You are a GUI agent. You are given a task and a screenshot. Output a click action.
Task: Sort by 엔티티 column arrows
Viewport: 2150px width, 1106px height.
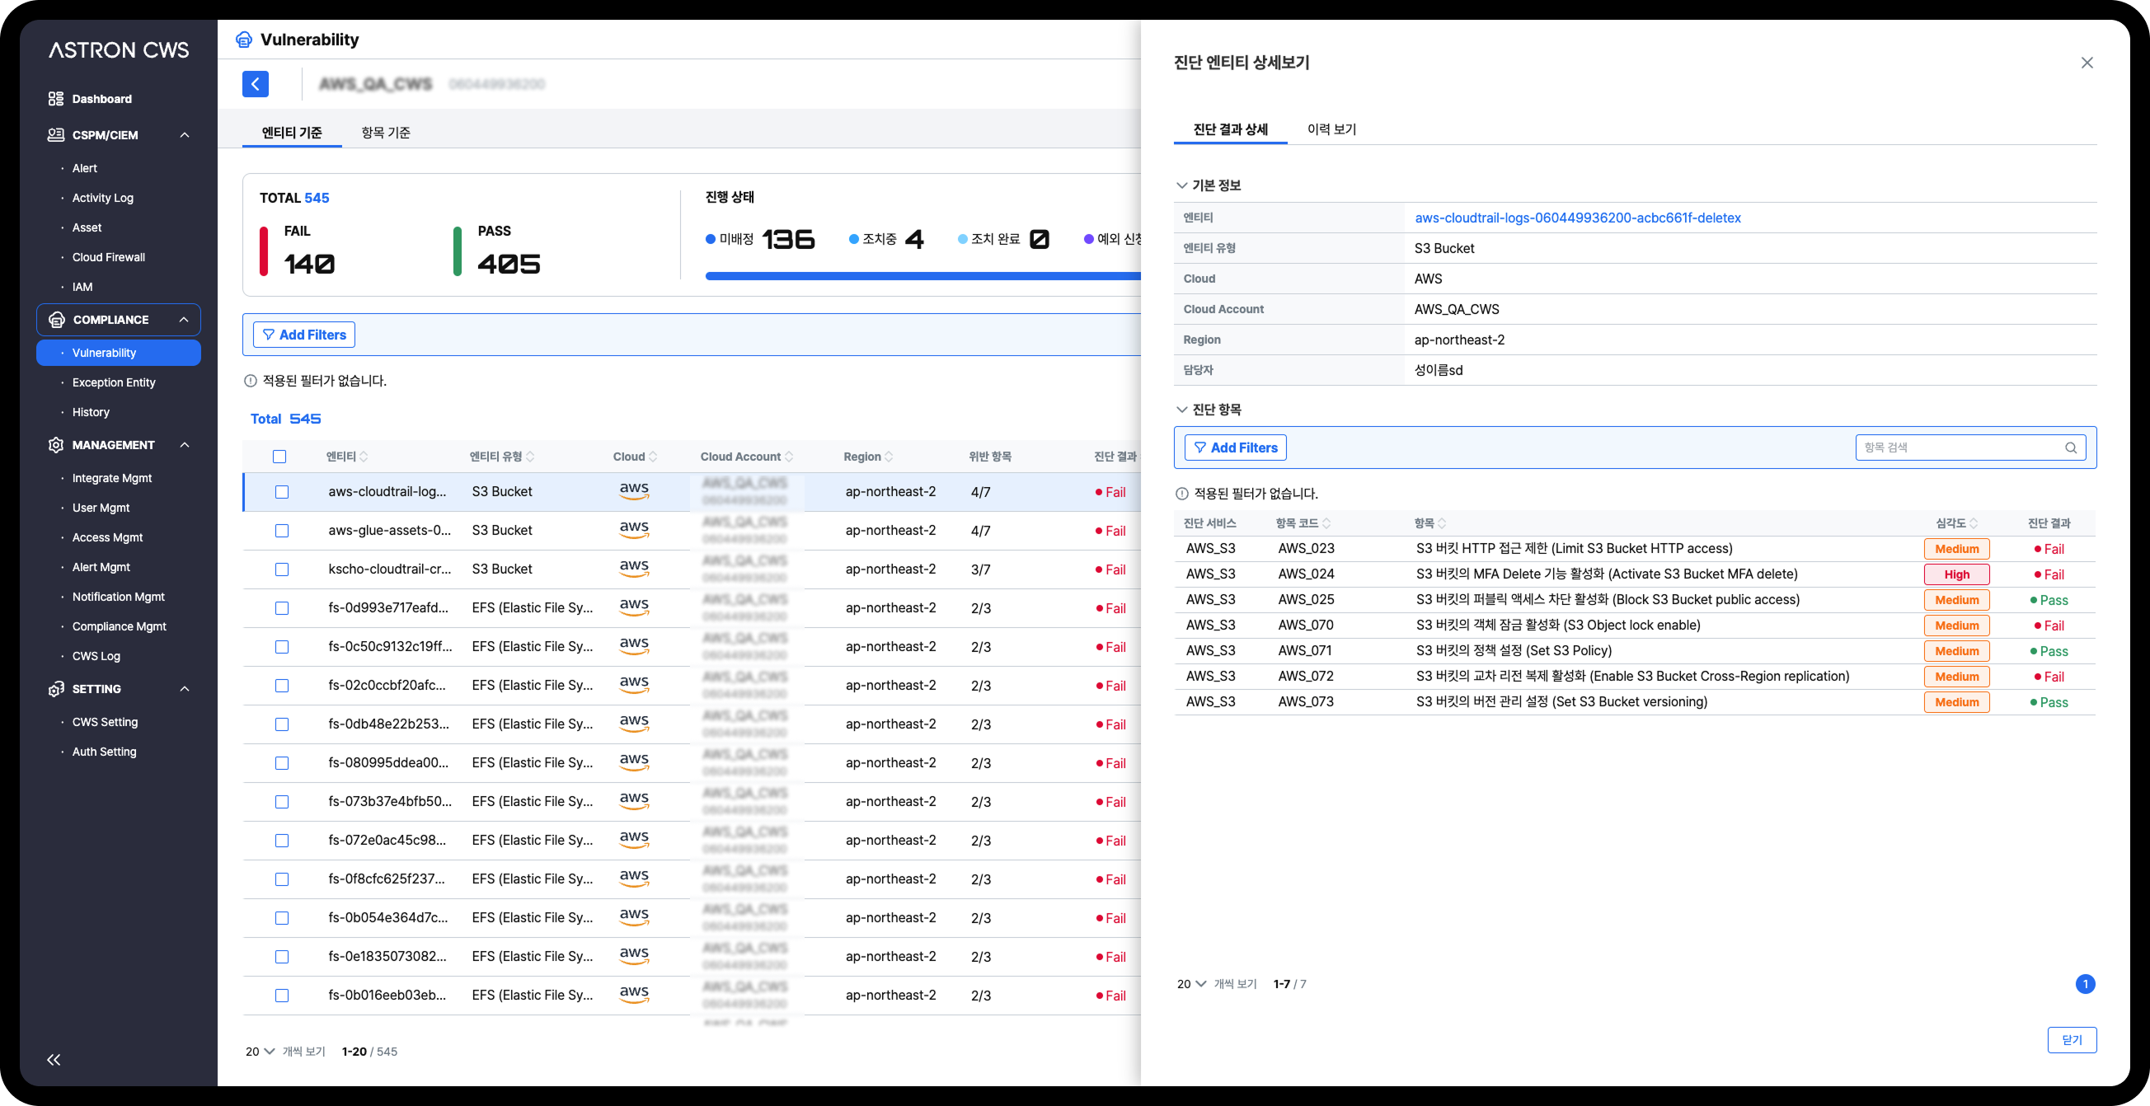[x=364, y=457]
